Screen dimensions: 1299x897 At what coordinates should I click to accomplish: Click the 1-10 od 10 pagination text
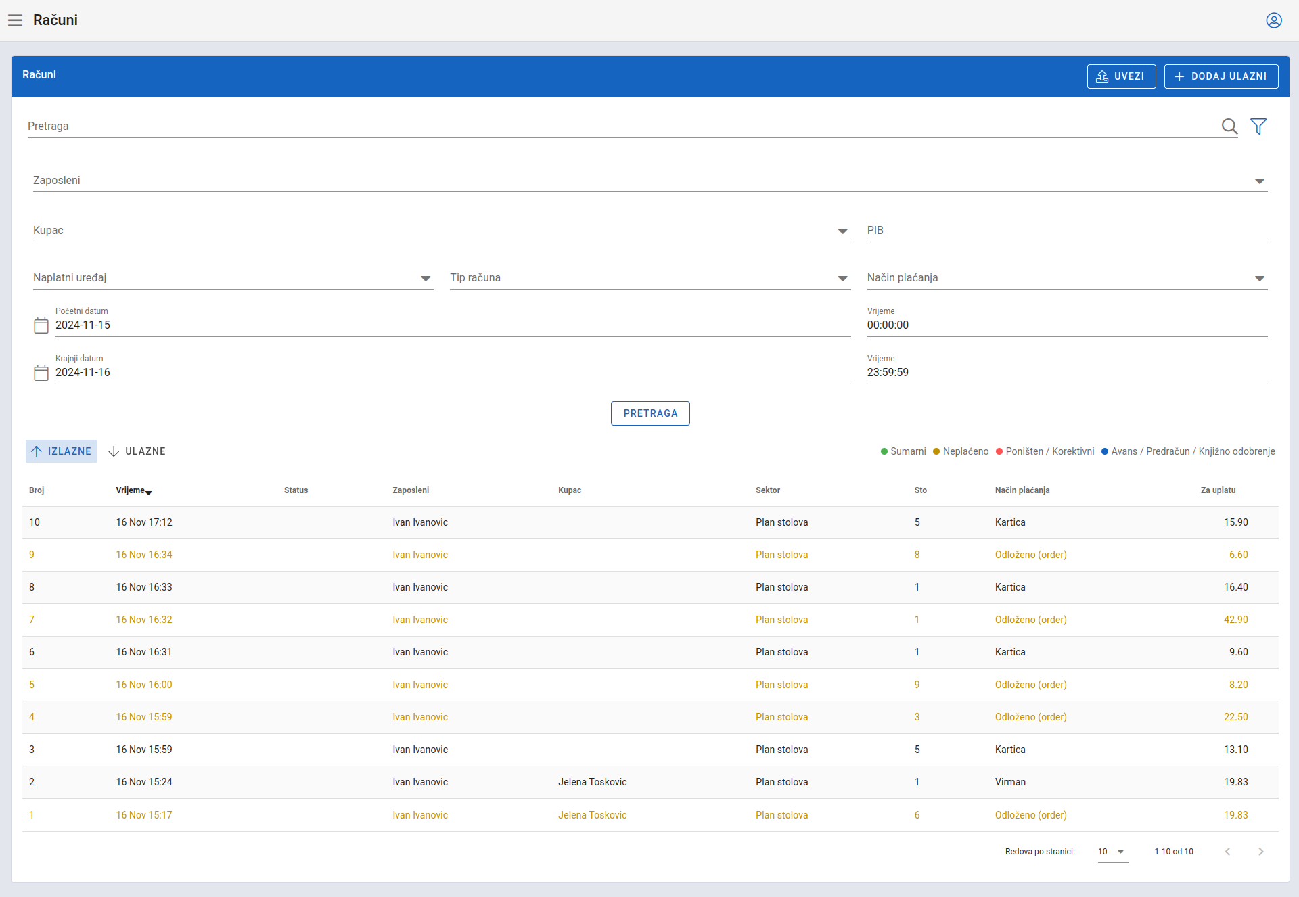1174,852
